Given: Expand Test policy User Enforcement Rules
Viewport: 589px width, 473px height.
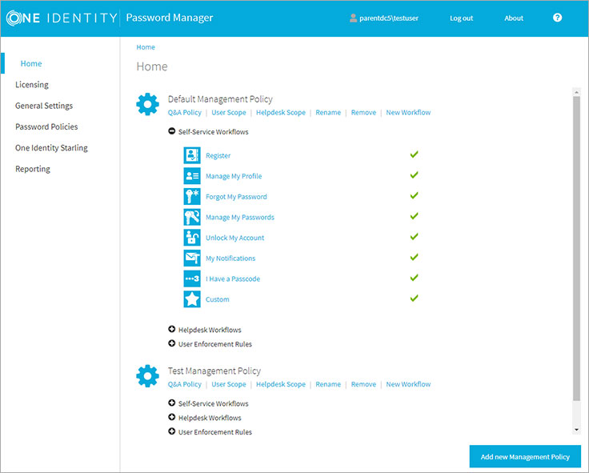Looking at the screenshot, I should tap(172, 431).
